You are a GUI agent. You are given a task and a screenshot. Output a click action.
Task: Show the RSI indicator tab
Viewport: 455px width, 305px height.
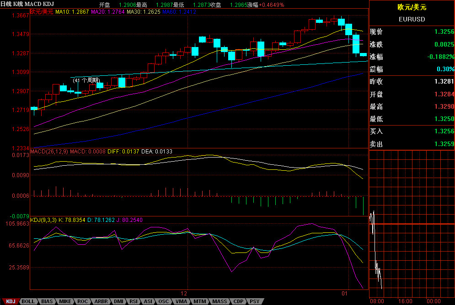[134, 301]
